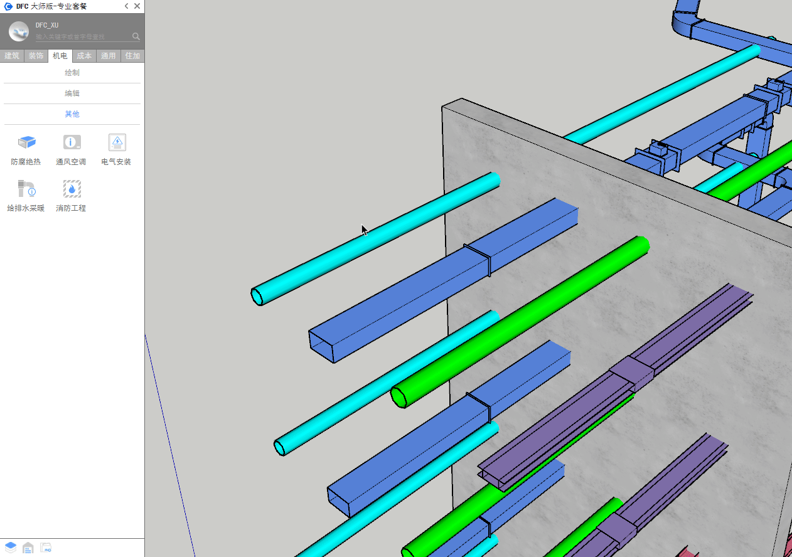Open the 防腐绝热 insulation tool
Screen dimensions: 792x557
click(26, 143)
